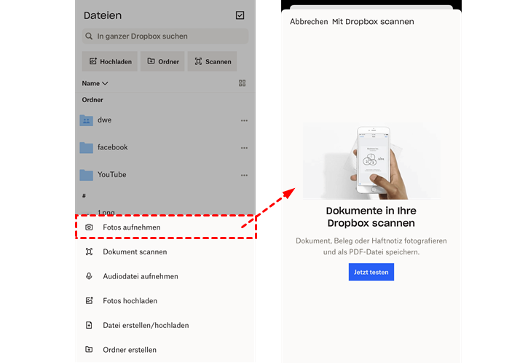Click the scan icon inside Scannen button
The width and height of the screenshot is (528, 363).
(198, 61)
